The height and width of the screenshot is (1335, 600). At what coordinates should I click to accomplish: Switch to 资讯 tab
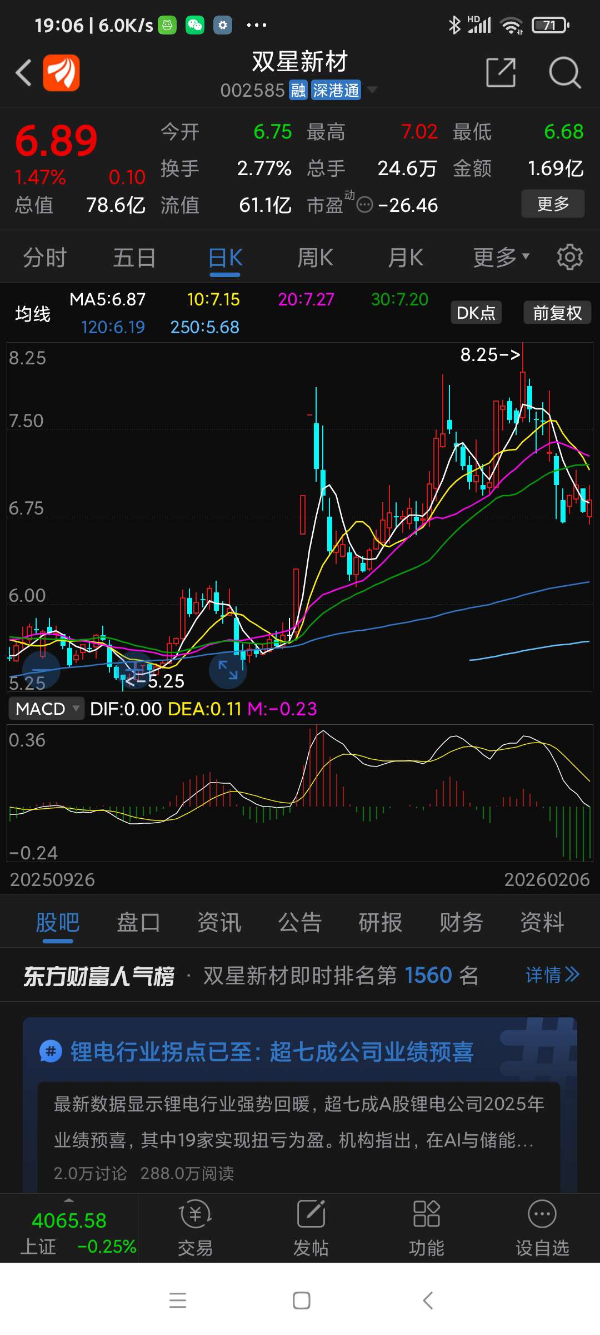coord(219,922)
